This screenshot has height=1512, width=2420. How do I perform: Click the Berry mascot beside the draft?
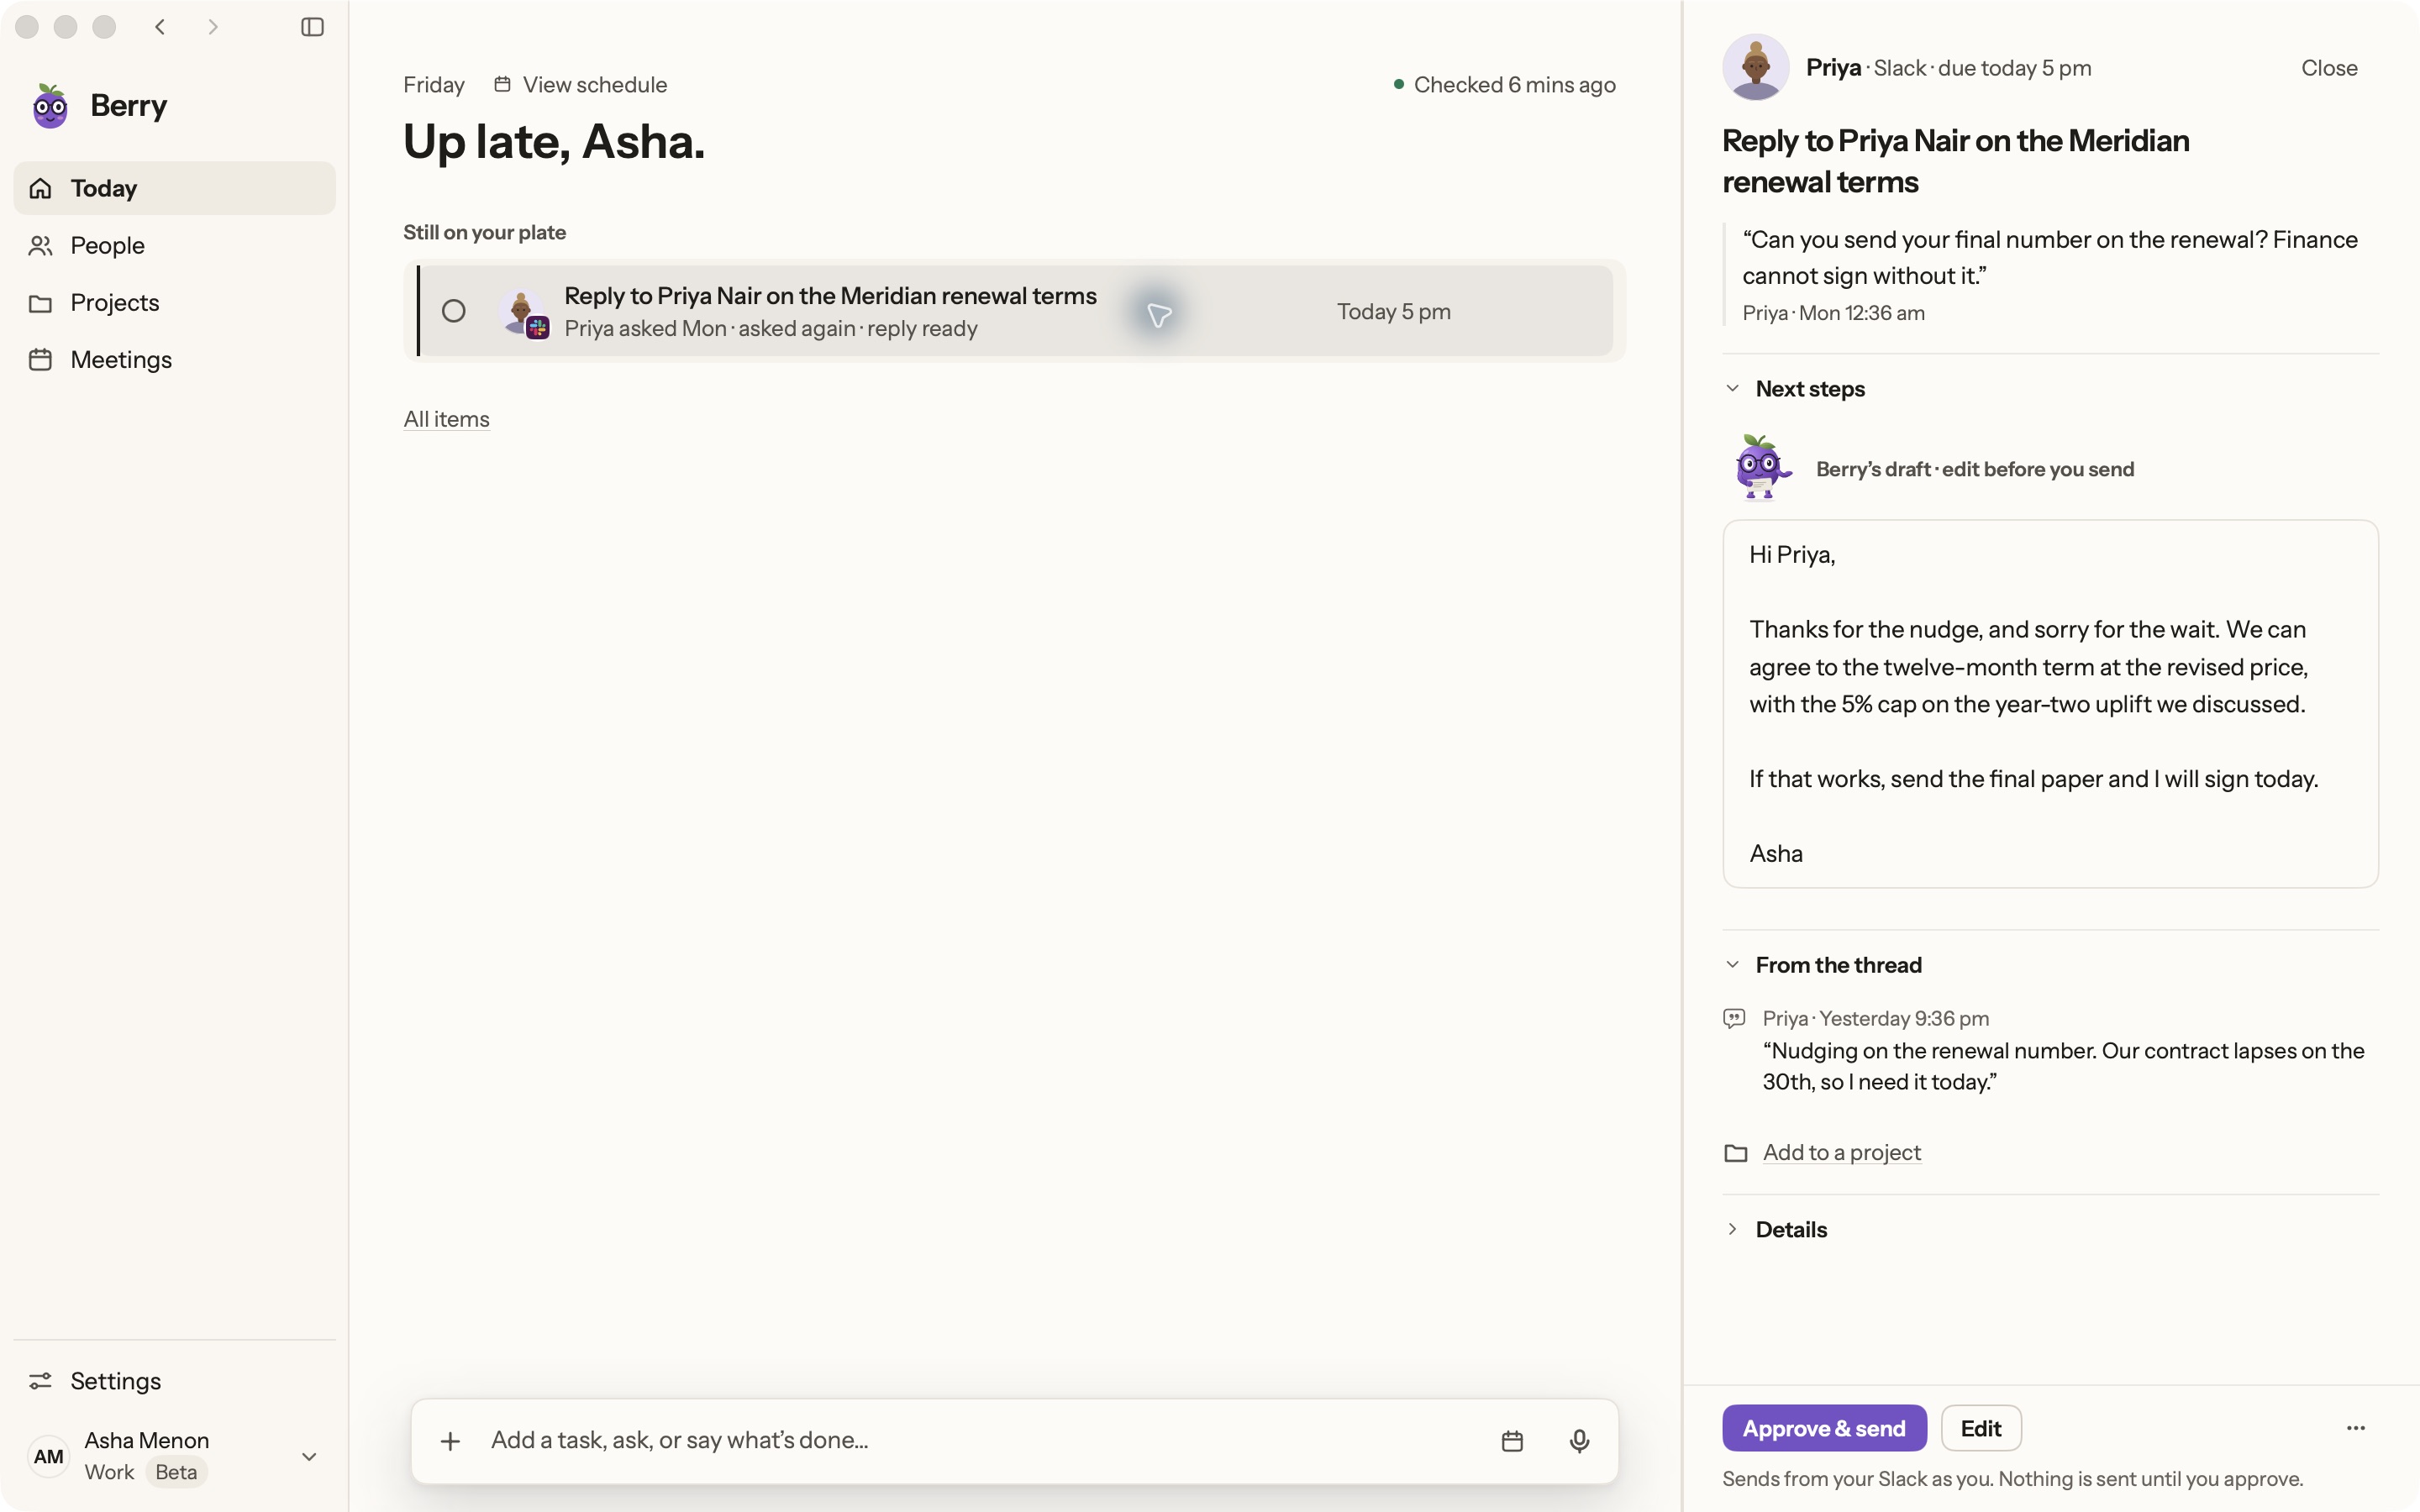1761,468
